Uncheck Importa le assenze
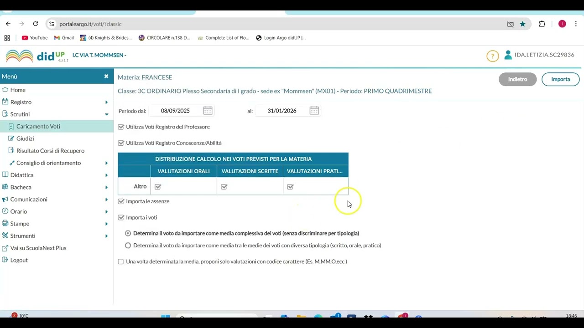Viewport: 584px width, 328px height. click(x=121, y=201)
